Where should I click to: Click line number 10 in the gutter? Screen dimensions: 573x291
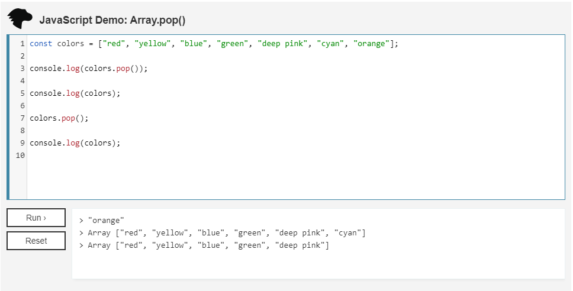pos(20,156)
